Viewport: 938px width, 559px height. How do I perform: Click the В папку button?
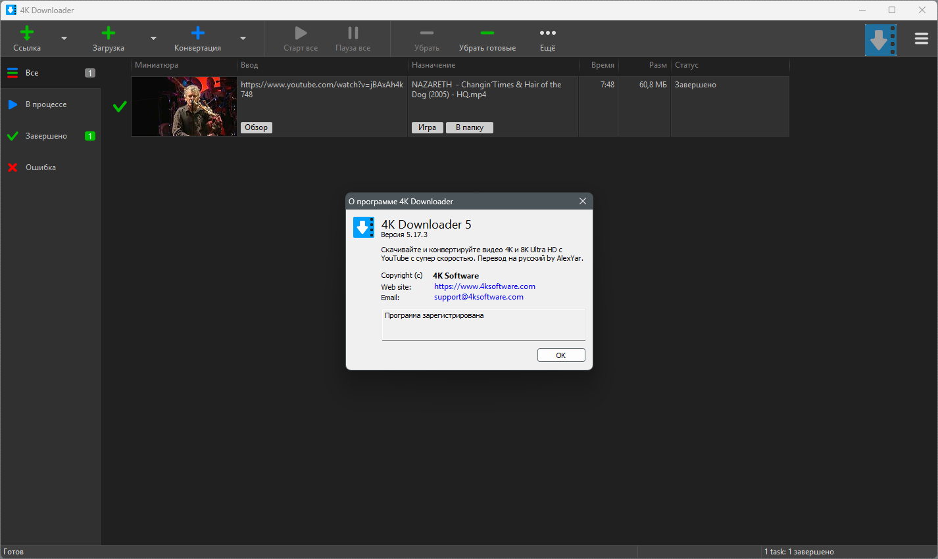(470, 127)
